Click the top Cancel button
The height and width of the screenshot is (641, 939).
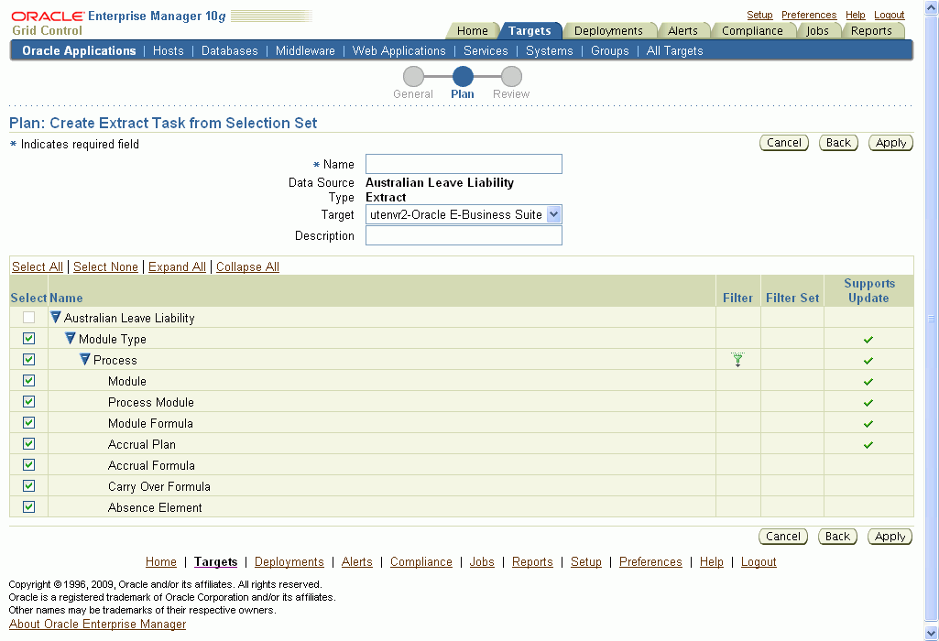784,143
